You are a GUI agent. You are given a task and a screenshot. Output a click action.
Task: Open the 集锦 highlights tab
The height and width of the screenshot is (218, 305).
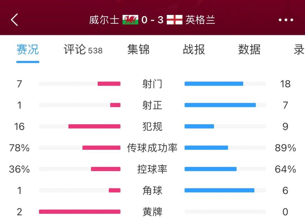(x=138, y=50)
